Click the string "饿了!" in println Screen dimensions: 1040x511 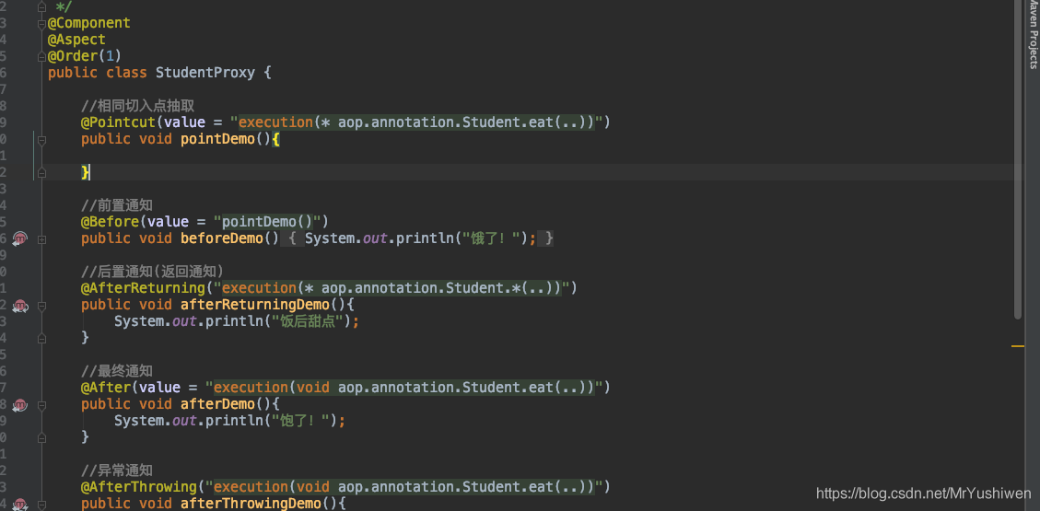click(492, 238)
